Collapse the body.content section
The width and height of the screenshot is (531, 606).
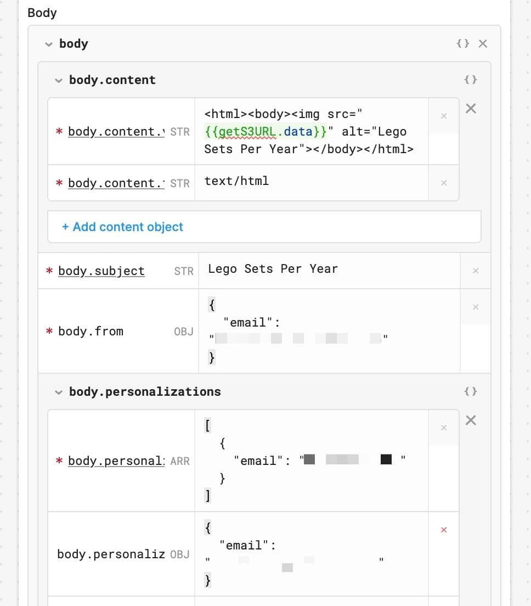click(x=58, y=80)
